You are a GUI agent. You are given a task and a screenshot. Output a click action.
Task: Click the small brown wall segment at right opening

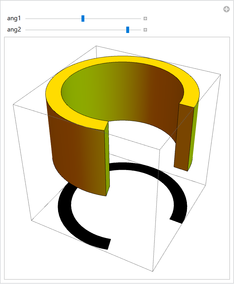click(182, 136)
